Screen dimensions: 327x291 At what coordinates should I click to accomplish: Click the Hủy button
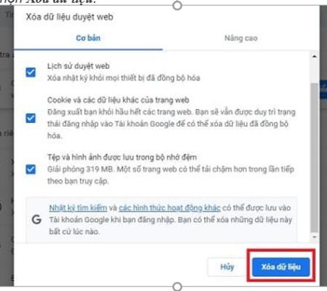pyautogui.click(x=227, y=267)
